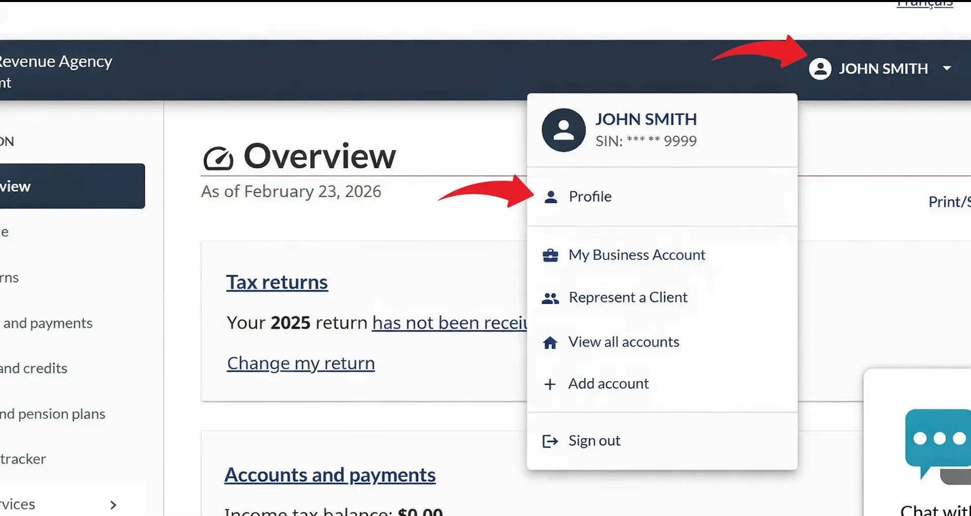Choose My Business Account menu entry
Screen dimensions: 971x516
pos(637,255)
